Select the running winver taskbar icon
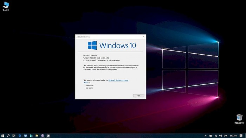Viewport: 246px width, 138px height. [x=48, y=136]
